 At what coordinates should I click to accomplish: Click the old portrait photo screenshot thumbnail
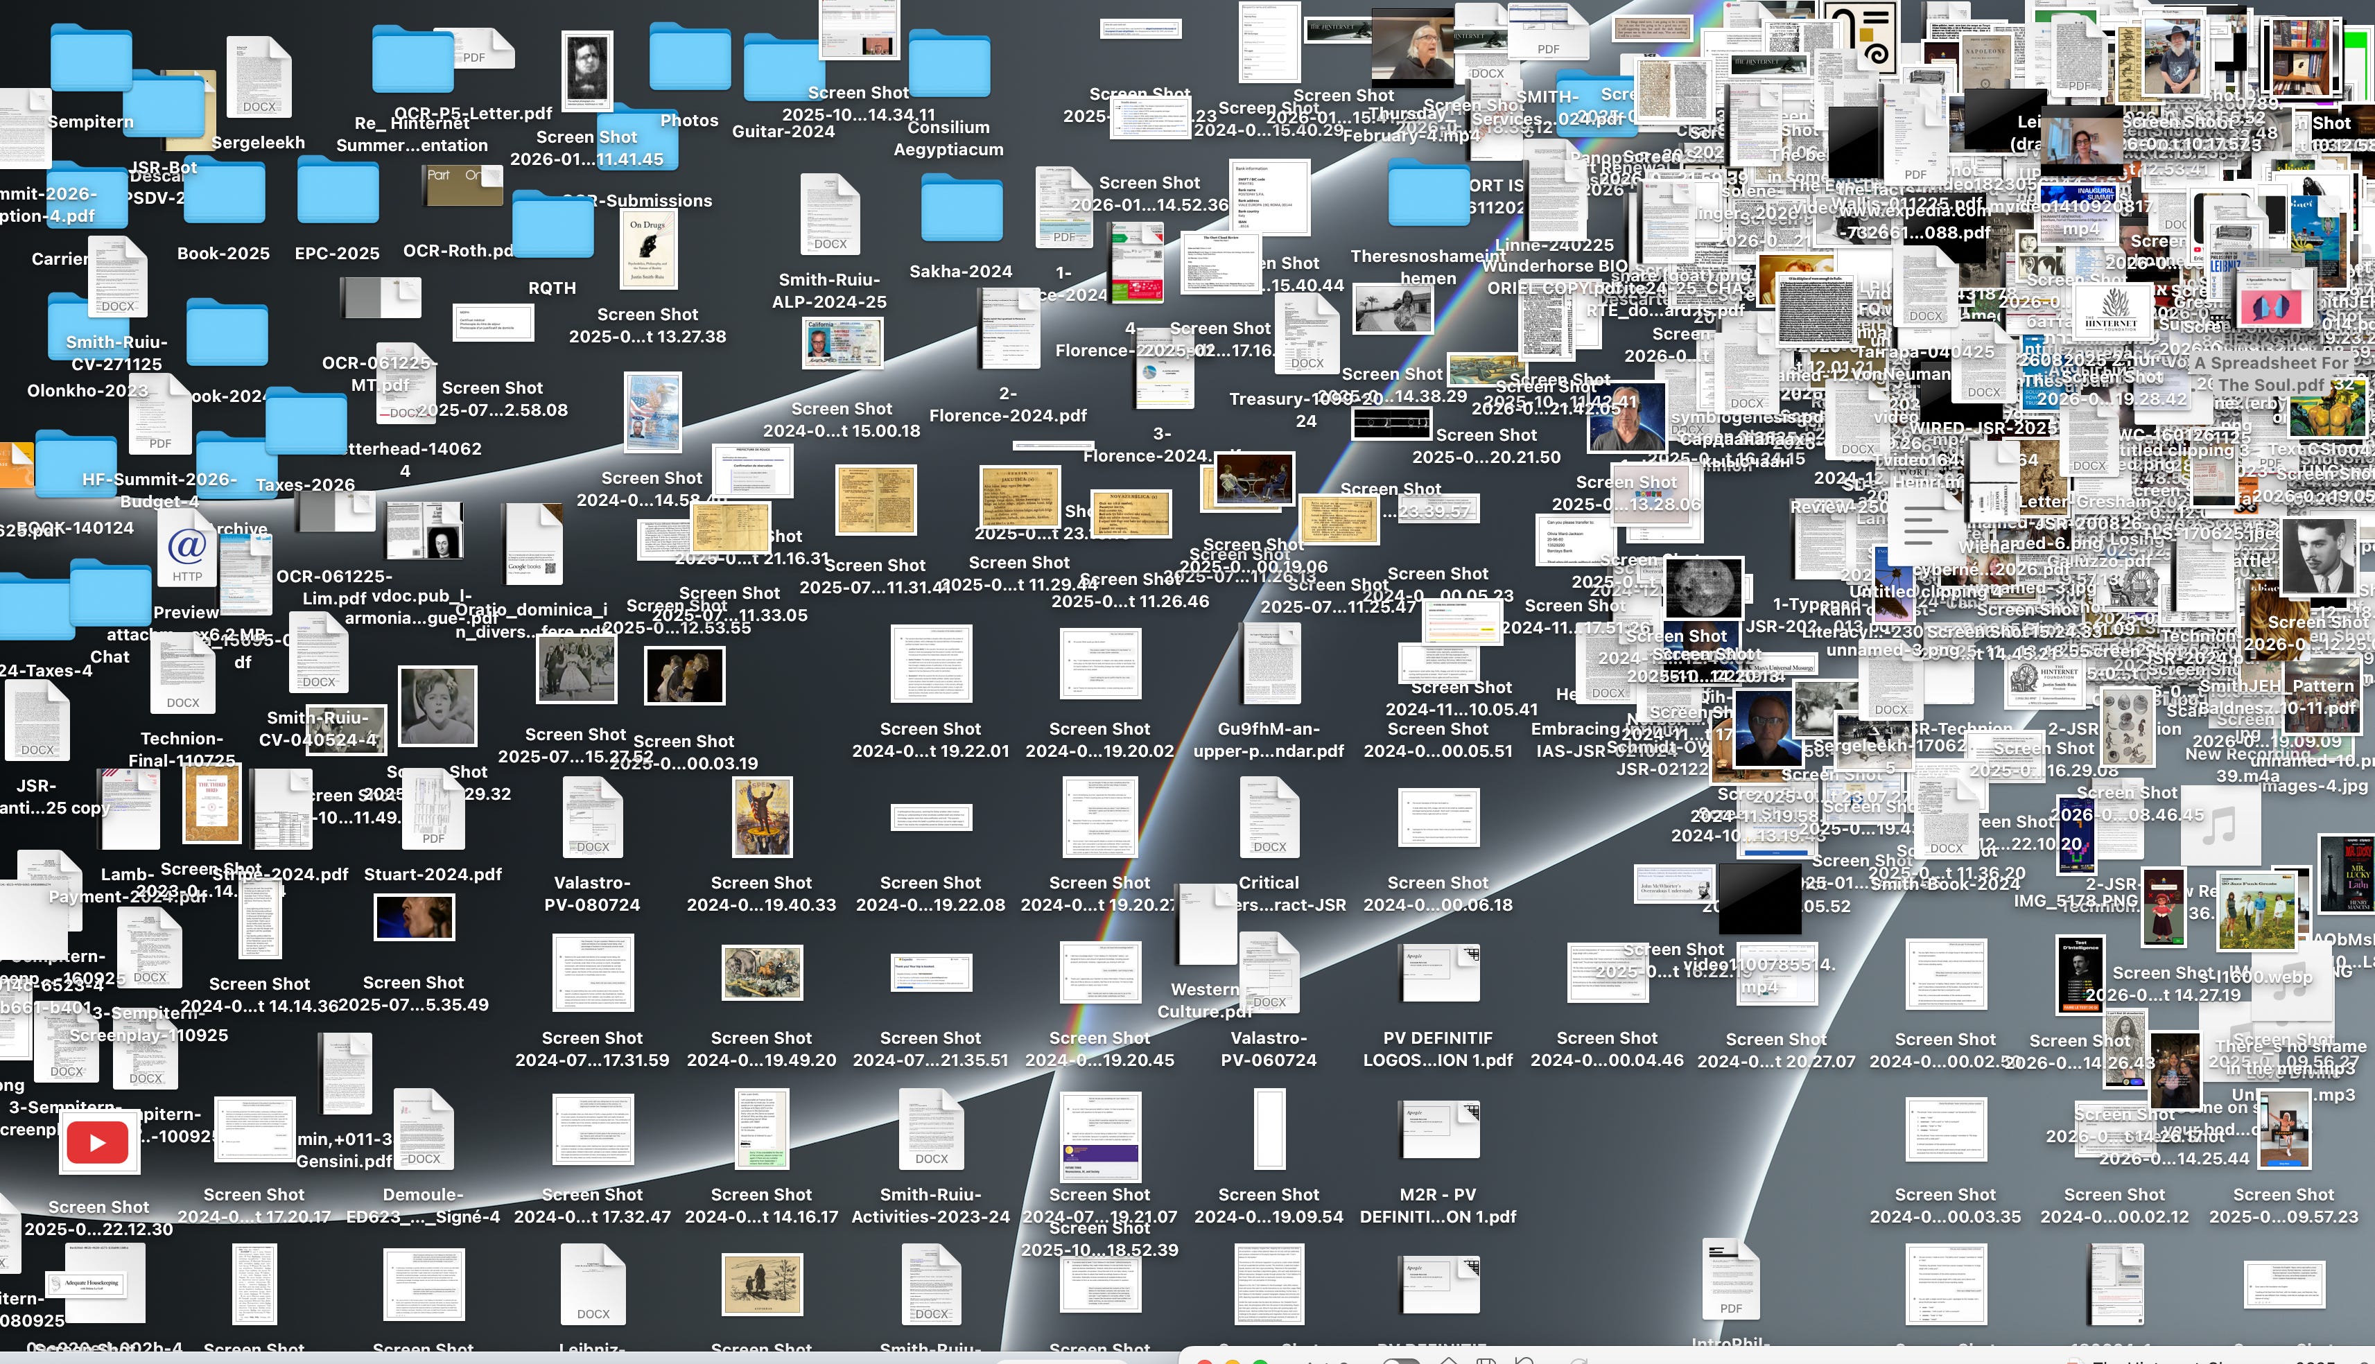tap(587, 70)
